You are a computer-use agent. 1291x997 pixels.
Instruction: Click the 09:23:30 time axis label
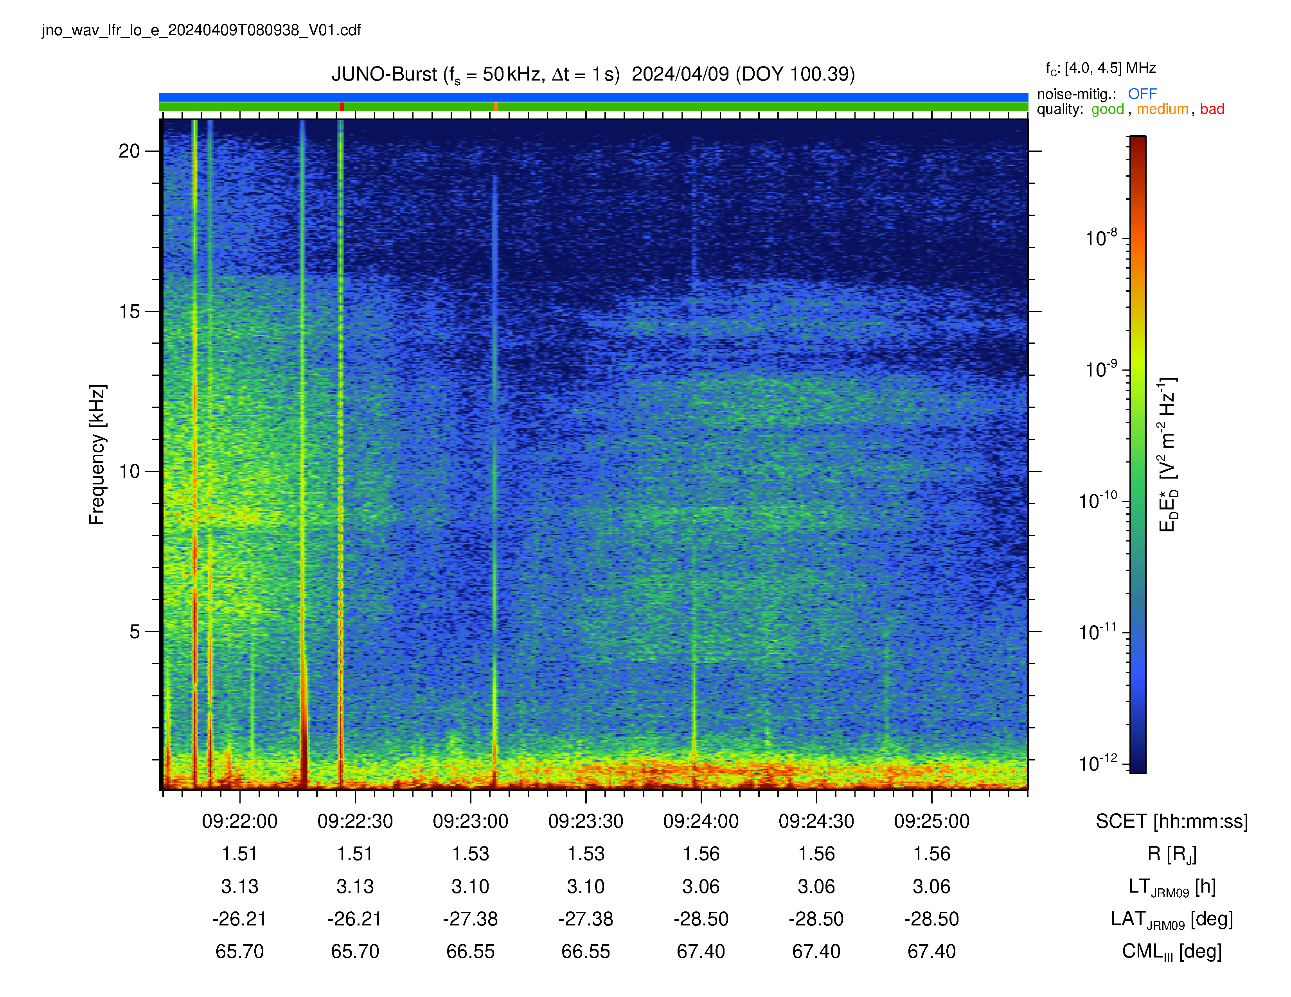click(586, 821)
